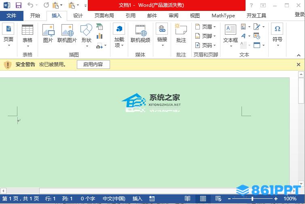
Task: Toggle 插入 insert mode in status bar
Action: tap(137, 199)
